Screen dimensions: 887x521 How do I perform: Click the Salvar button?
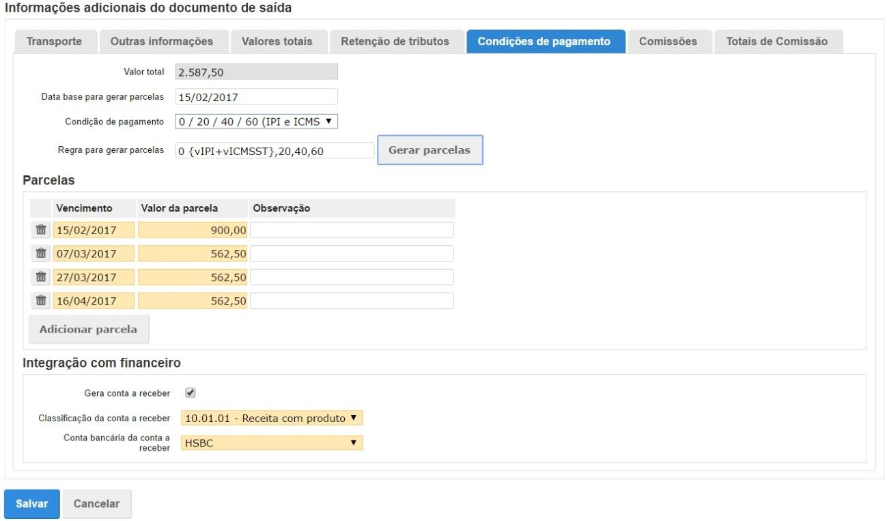coord(32,504)
